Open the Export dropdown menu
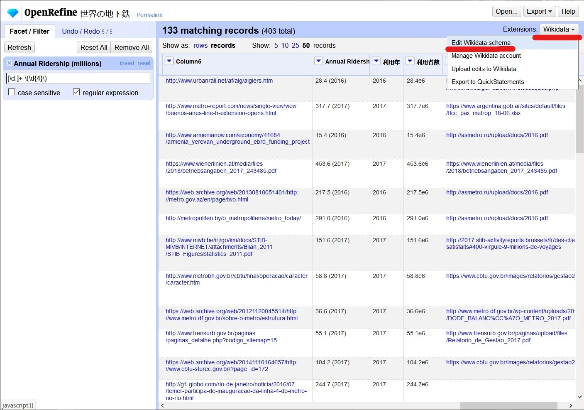584x410 pixels. 539,11
